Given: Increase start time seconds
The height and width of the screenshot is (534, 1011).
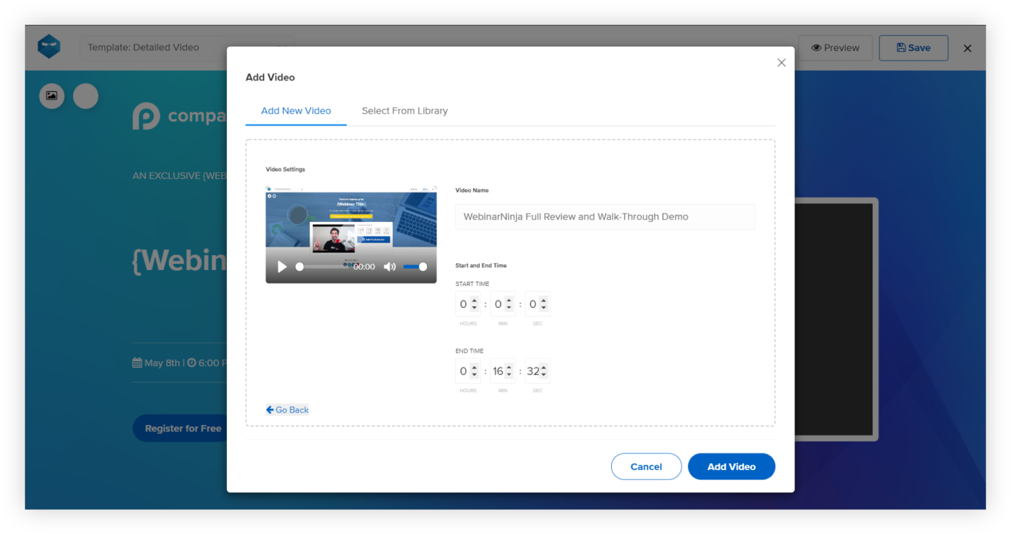Looking at the screenshot, I should tap(543, 300).
